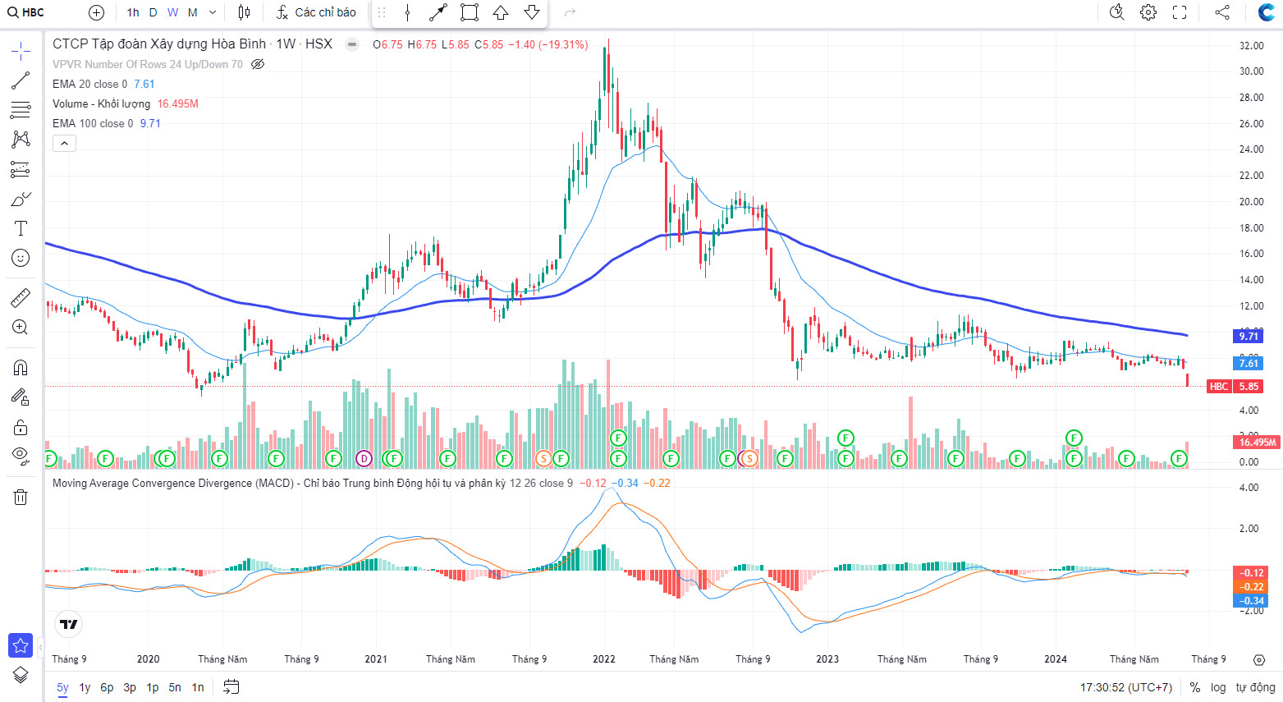Click the share chart icon
This screenshot has height=702, width=1283.
pyautogui.click(x=1222, y=12)
